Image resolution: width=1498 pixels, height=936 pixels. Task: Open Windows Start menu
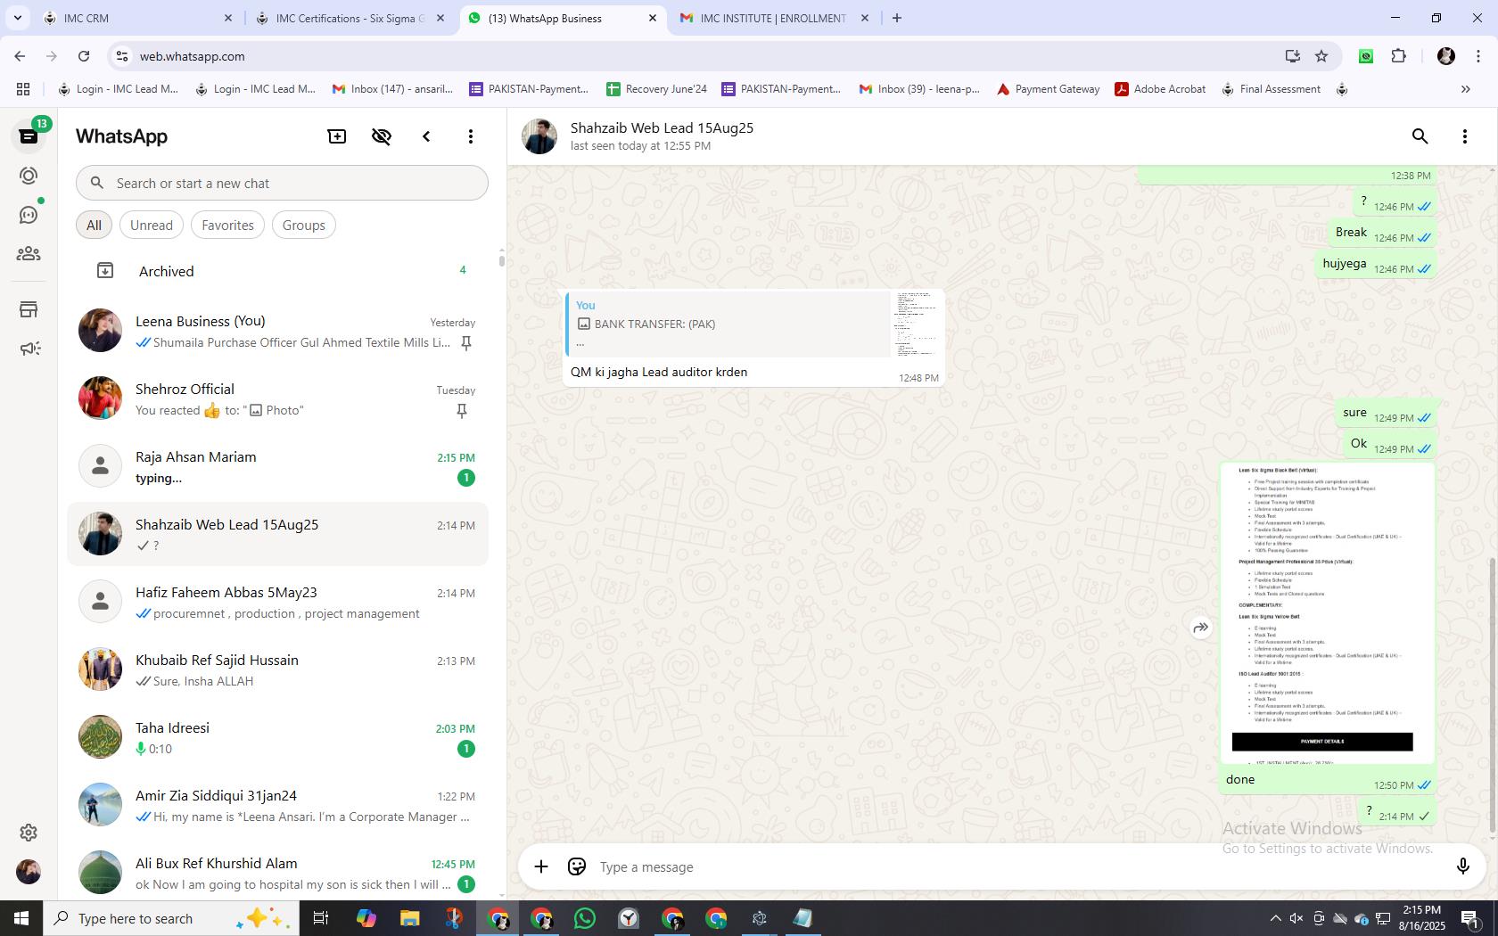(x=21, y=918)
